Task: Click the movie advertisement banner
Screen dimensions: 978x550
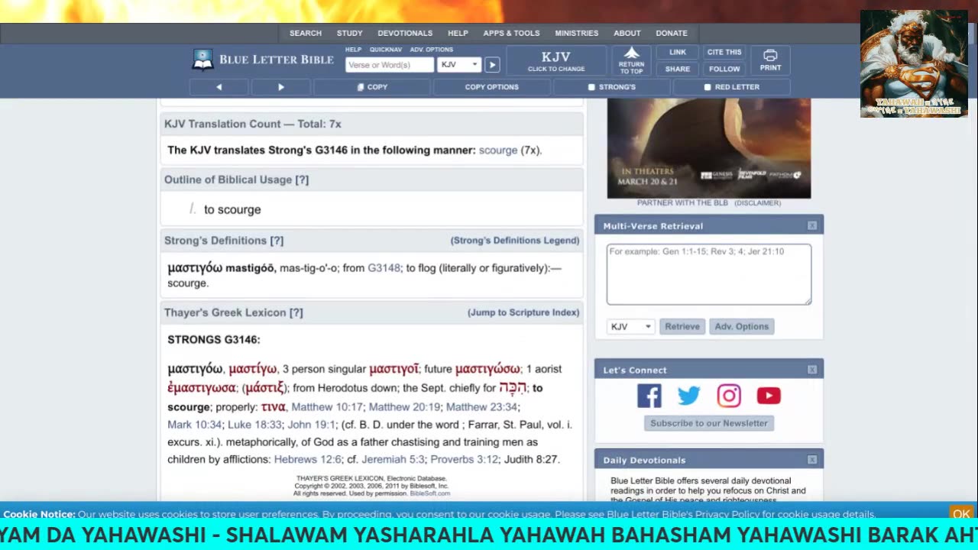Action: click(709, 148)
